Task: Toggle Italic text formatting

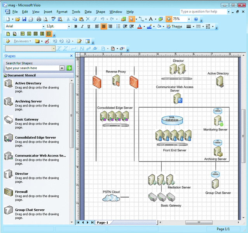Action: click(x=82, y=26)
